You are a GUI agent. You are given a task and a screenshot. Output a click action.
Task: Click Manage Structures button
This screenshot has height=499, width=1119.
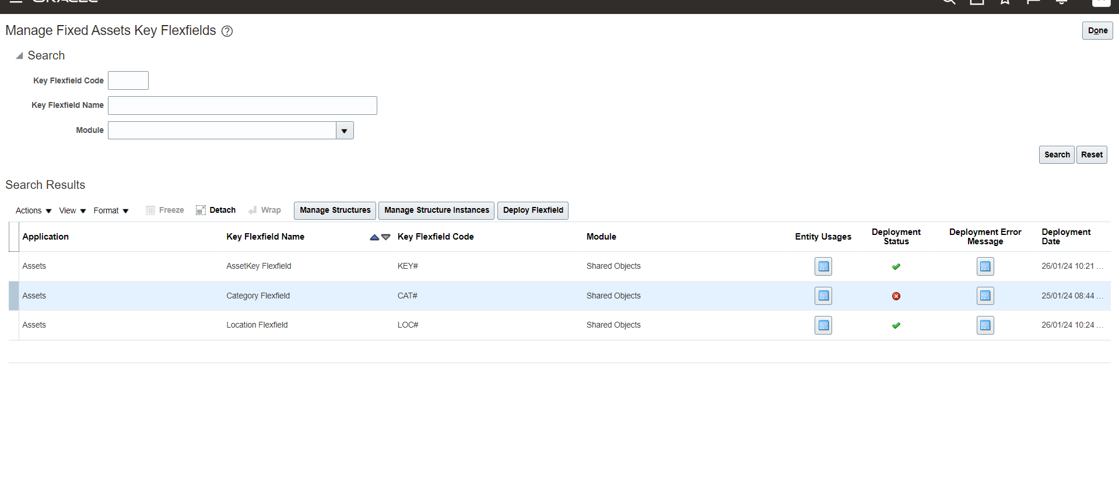pyautogui.click(x=335, y=210)
